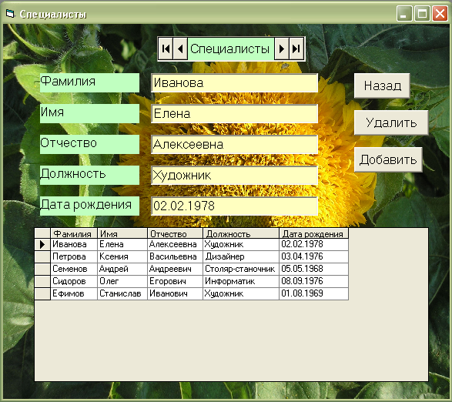Go to next record arrow

click(281, 49)
